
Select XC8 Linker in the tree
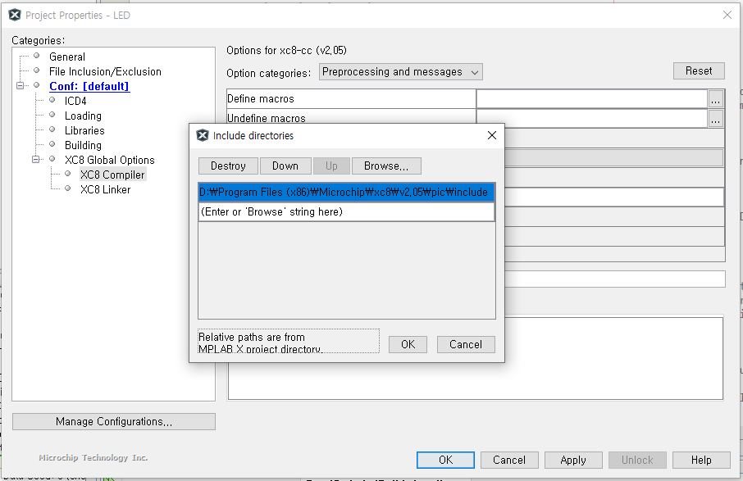105,189
